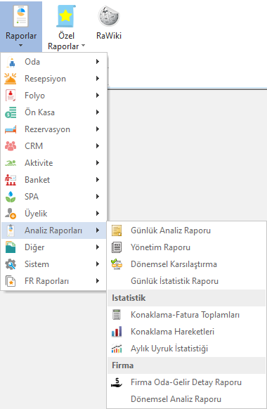
Task: Open the Özel Raporlar star icon
Action: 66,16
